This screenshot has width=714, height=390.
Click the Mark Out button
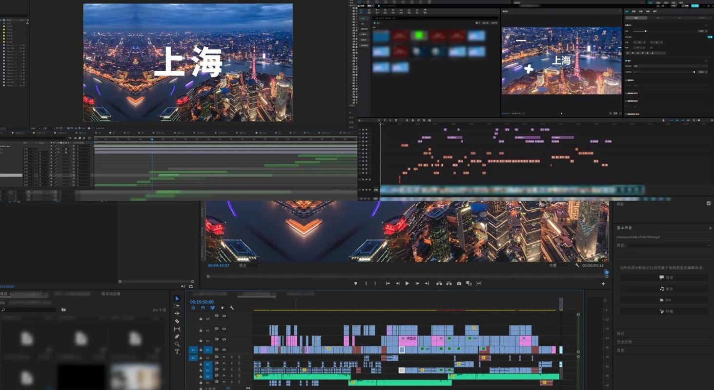[x=375, y=283]
